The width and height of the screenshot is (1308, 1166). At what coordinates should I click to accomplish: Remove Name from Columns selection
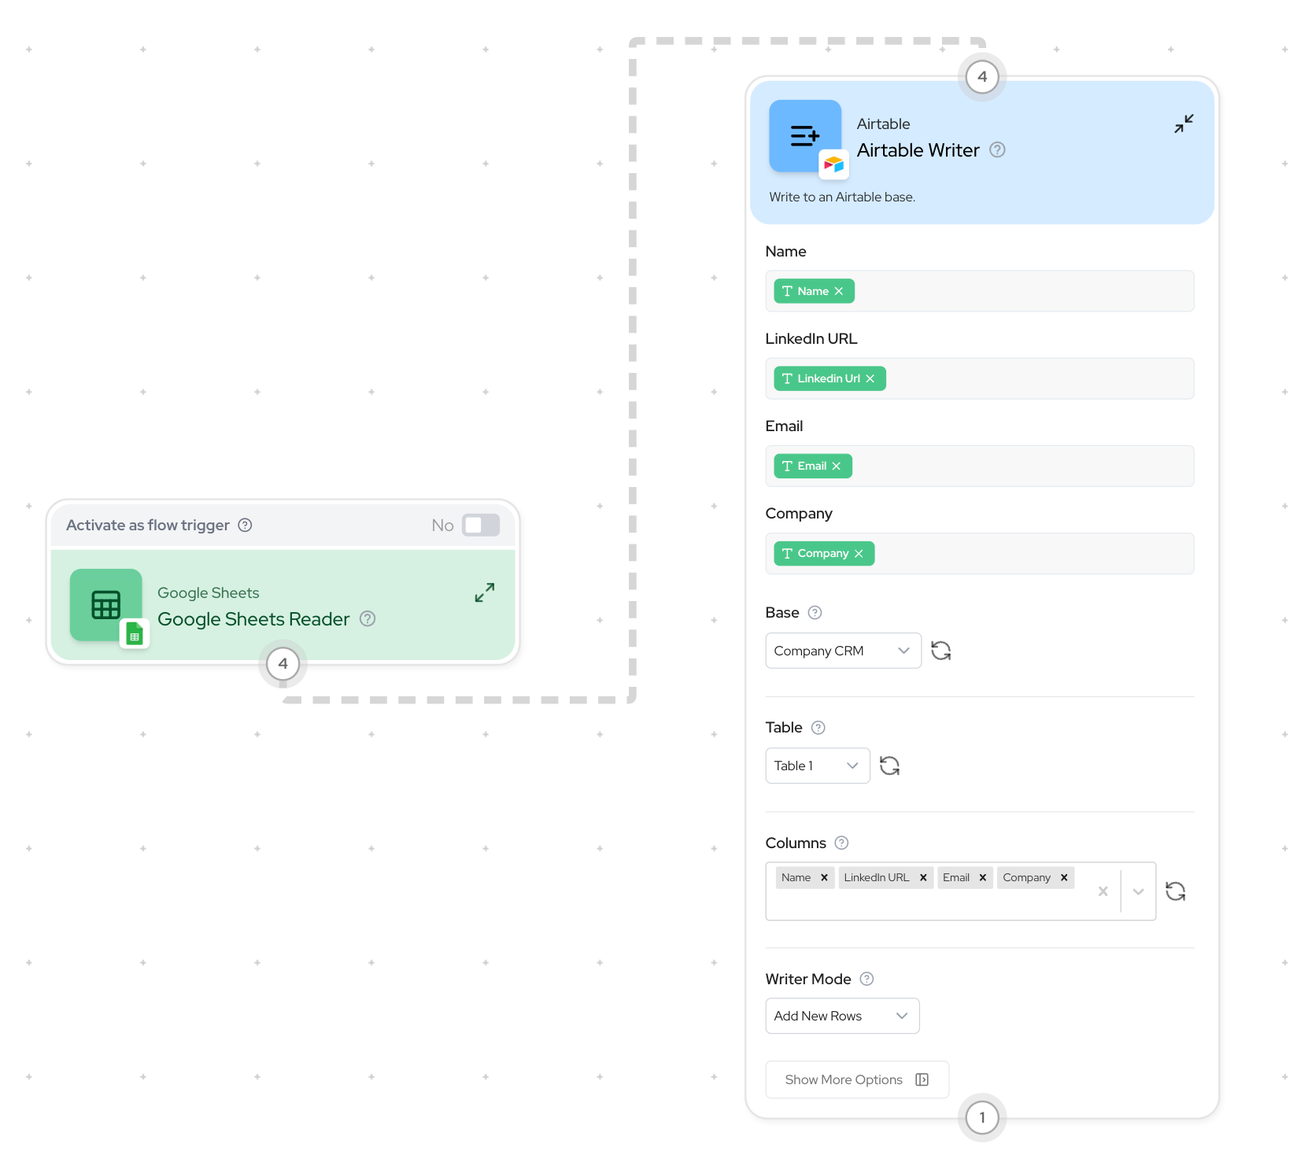pos(824,877)
